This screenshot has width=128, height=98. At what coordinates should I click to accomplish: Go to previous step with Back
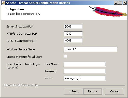[74, 91]
